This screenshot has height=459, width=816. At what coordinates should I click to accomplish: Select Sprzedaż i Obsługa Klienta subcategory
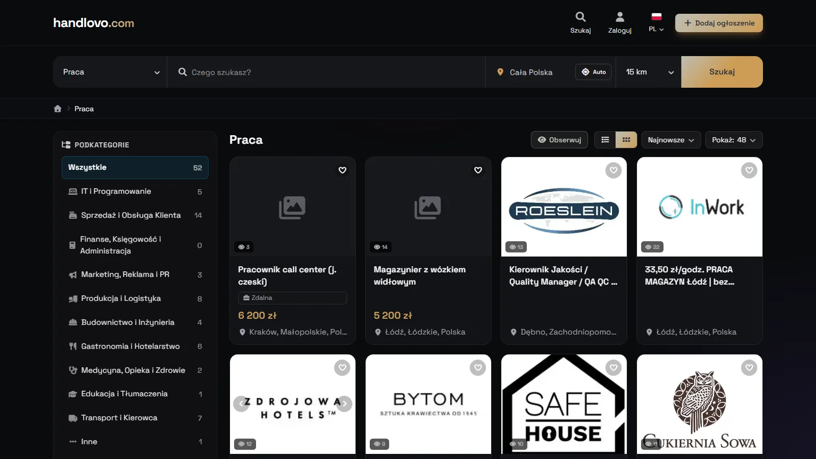135,215
